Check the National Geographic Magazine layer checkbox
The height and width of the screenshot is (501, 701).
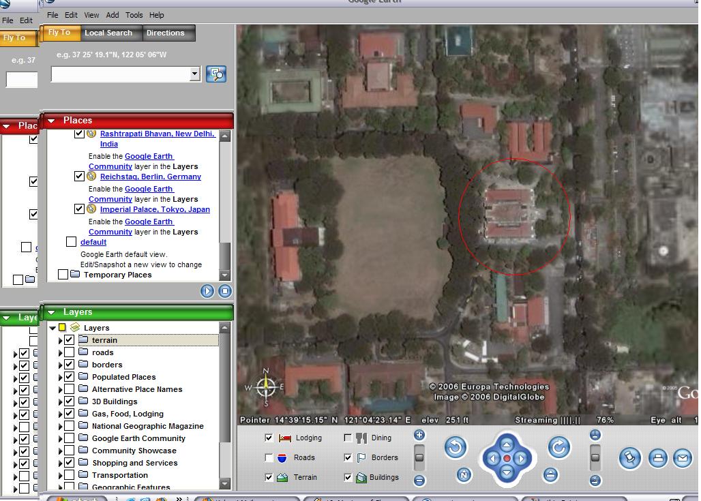69,426
